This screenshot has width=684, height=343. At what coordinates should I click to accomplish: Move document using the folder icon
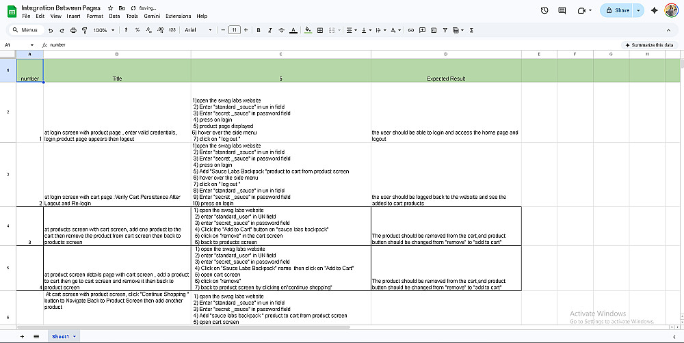coord(122,8)
